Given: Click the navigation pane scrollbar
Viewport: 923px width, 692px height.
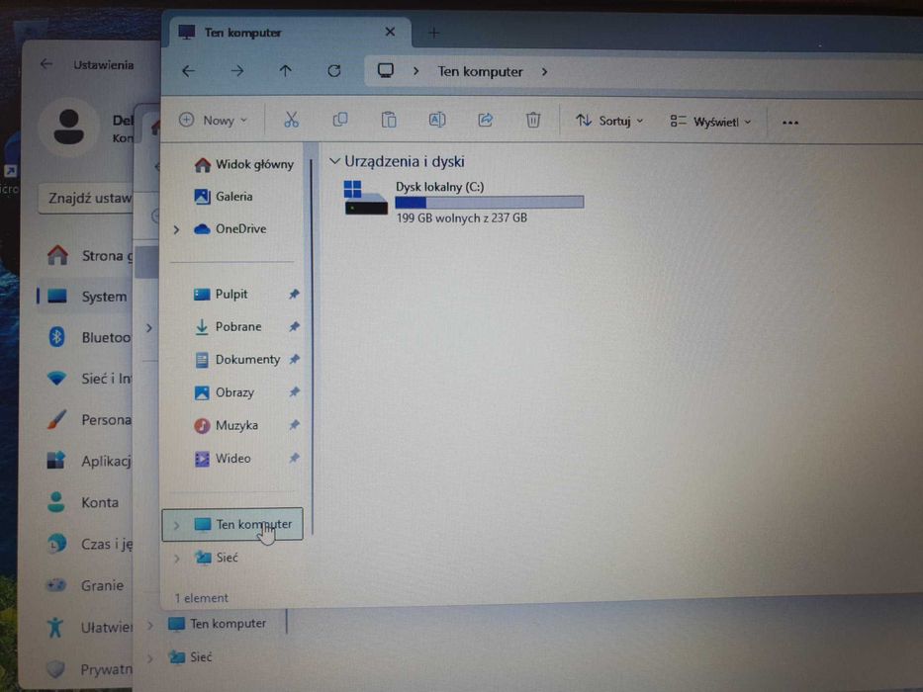Looking at the screenshot, I should [x=312, y=347].
